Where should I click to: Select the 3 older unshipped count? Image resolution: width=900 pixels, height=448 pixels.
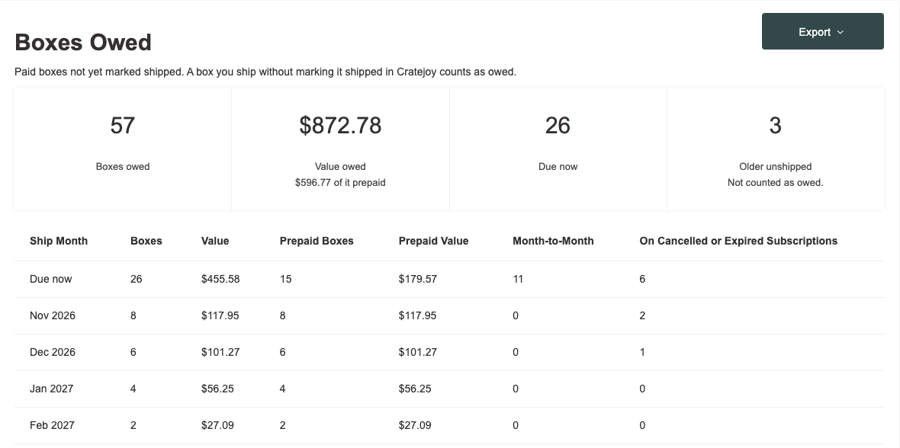coord(776,126)
